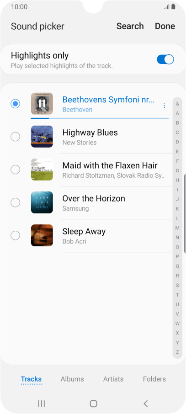Image resolution: width=186 pixels, height=414 pixels.
Task: Tap the Android recent apps icon
Action: pyautogui.click(x=42, y=403)
